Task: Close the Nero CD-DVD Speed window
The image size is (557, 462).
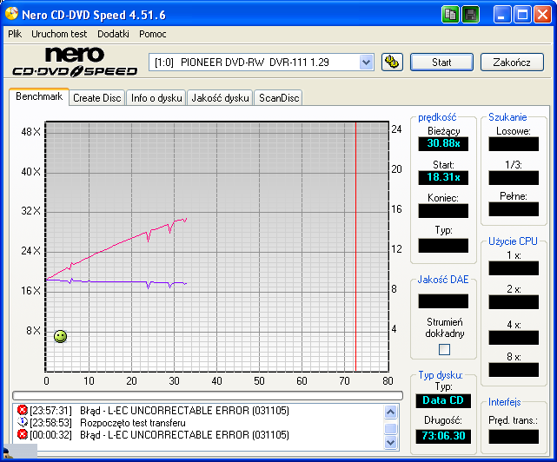Action: pyautogui.click(x=542, y=15)
